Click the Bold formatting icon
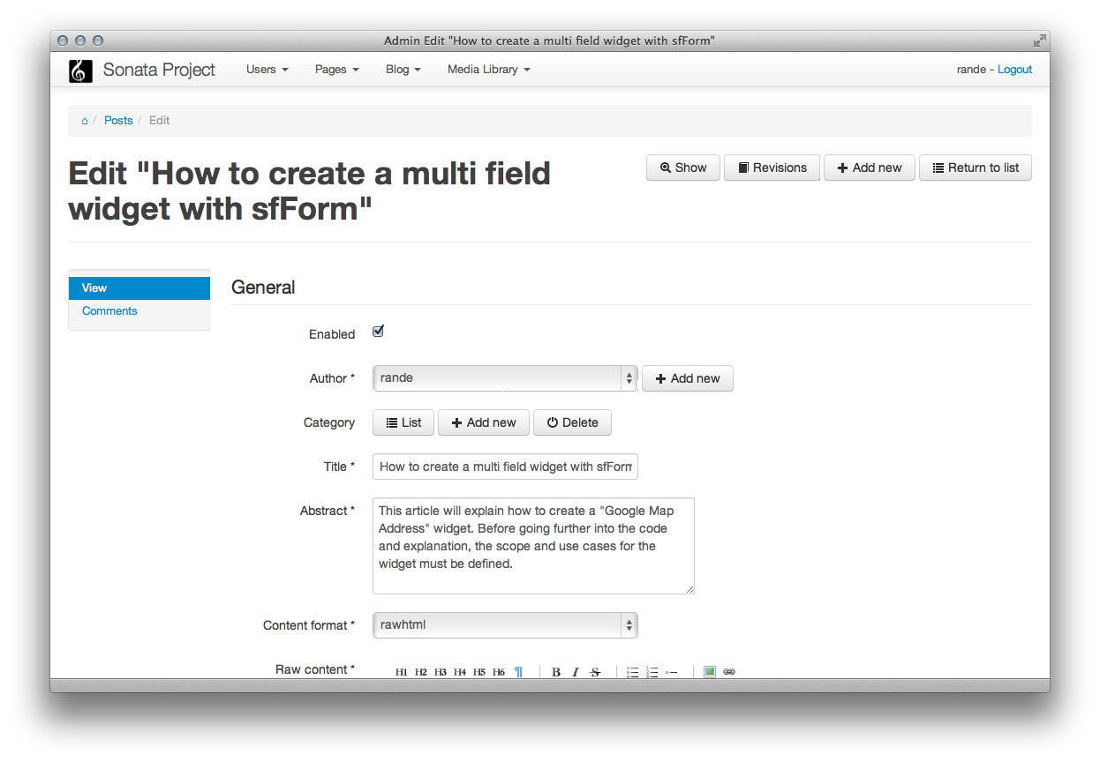The height and width of the screenshot is (762, 1100). click(556, 672)
